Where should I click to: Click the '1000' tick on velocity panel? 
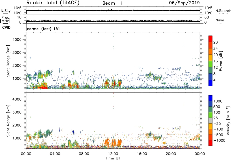tap(17, 138)
